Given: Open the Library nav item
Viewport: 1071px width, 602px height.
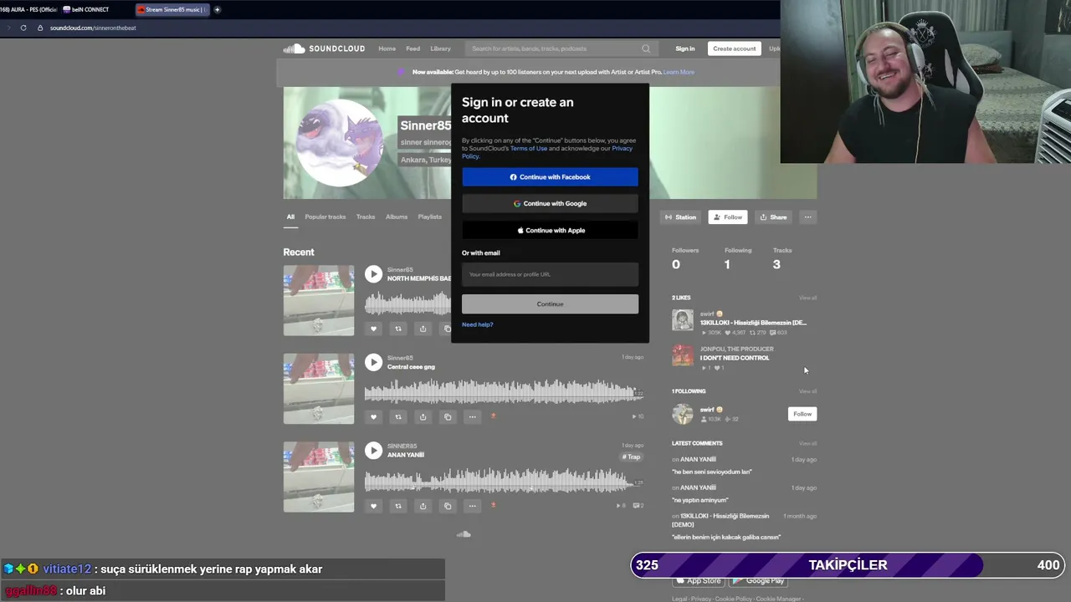Looking at the screenshot, I should [x=440, y=48].
